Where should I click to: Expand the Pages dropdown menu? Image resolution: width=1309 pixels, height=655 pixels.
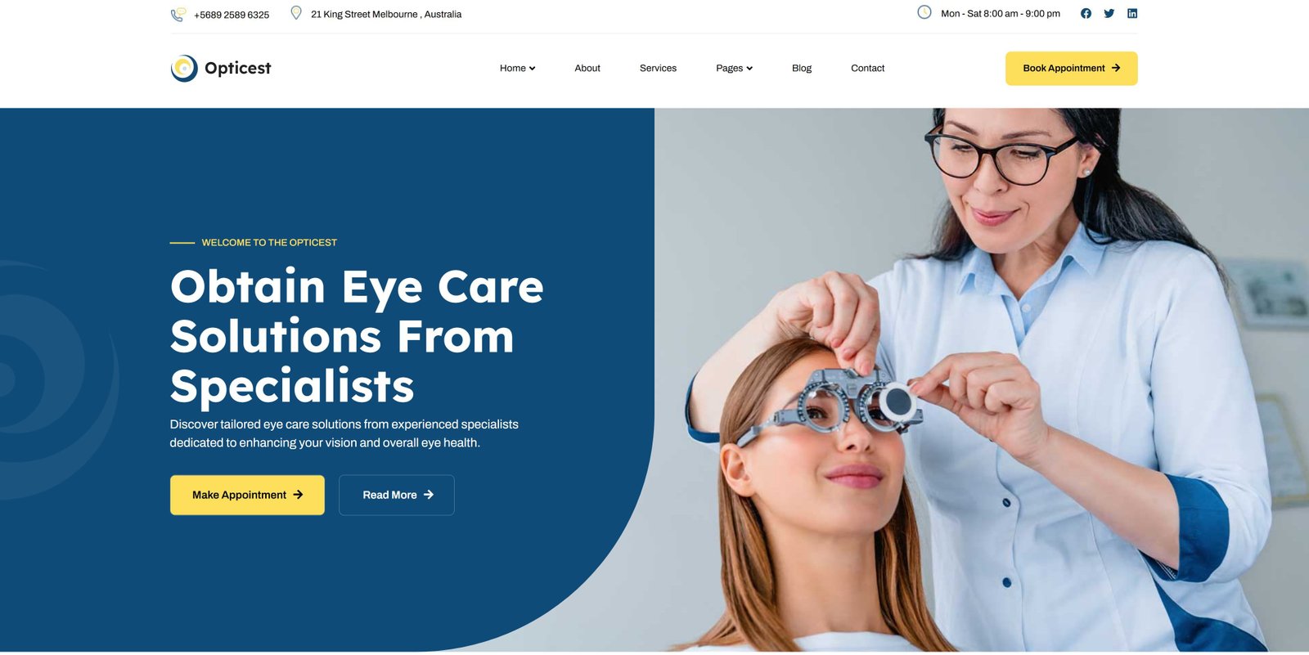click(734, 68)
